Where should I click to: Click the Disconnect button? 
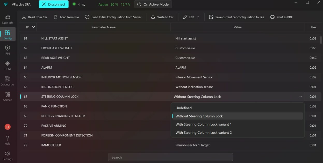point(54,4)
